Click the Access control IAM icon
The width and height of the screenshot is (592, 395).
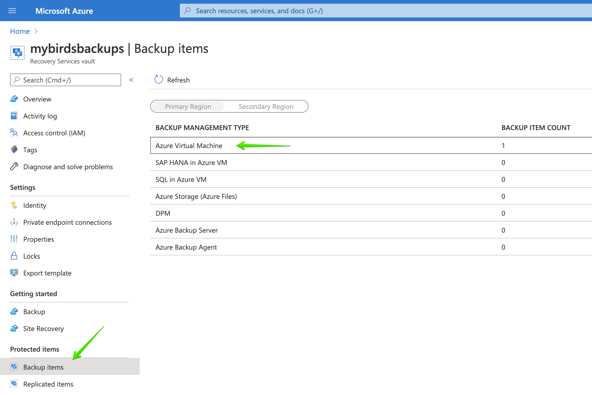(14, 133)
